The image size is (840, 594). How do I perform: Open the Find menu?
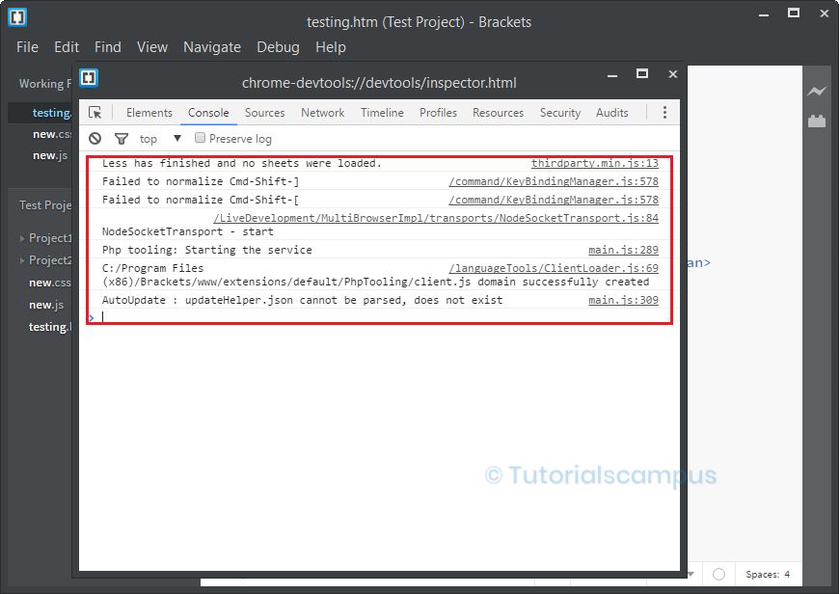108,47
